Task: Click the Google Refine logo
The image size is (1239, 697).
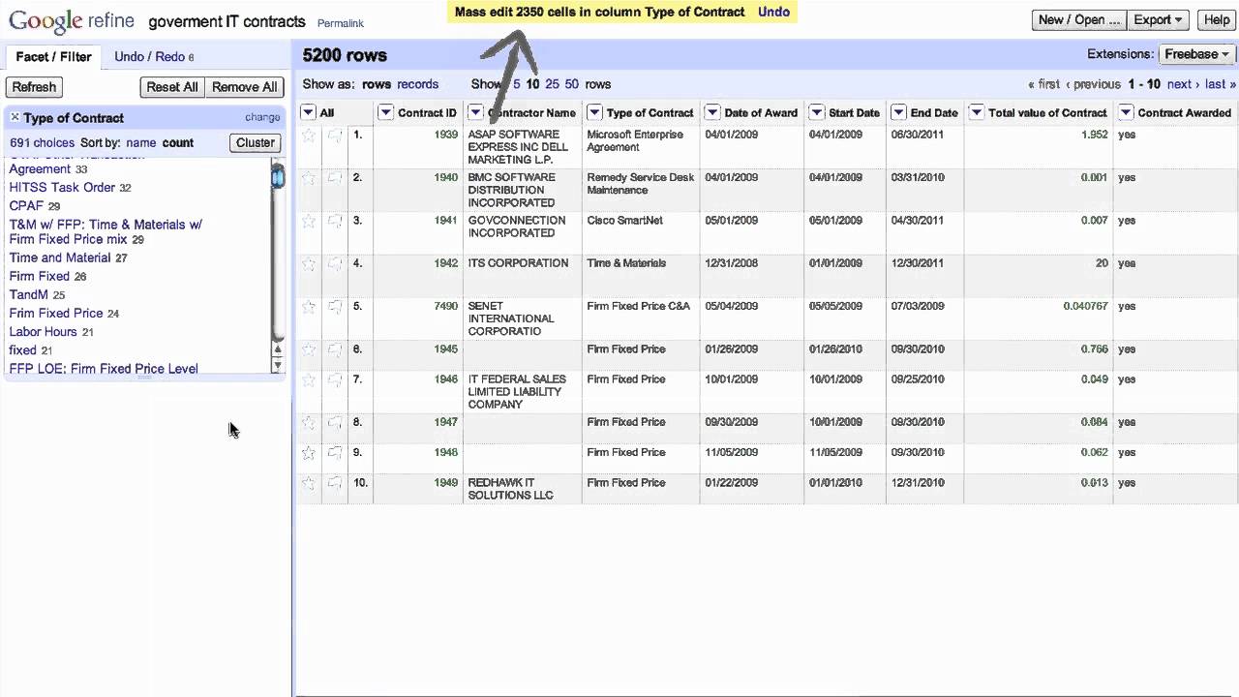Action: click(x=74, y=21)
